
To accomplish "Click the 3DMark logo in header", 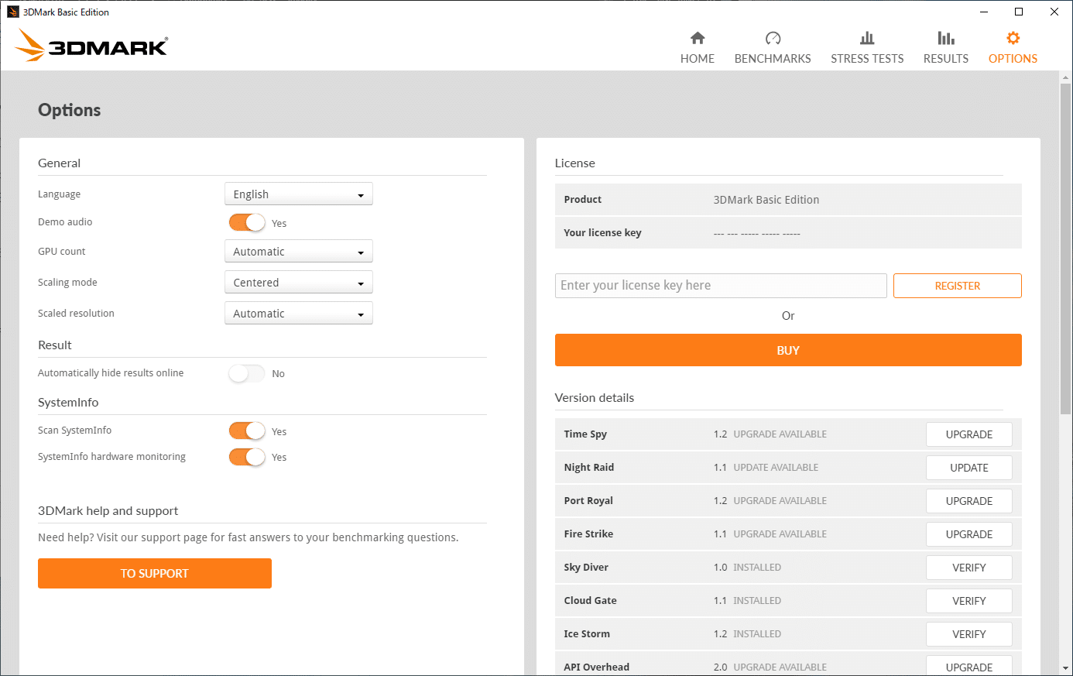I will 91,46.
